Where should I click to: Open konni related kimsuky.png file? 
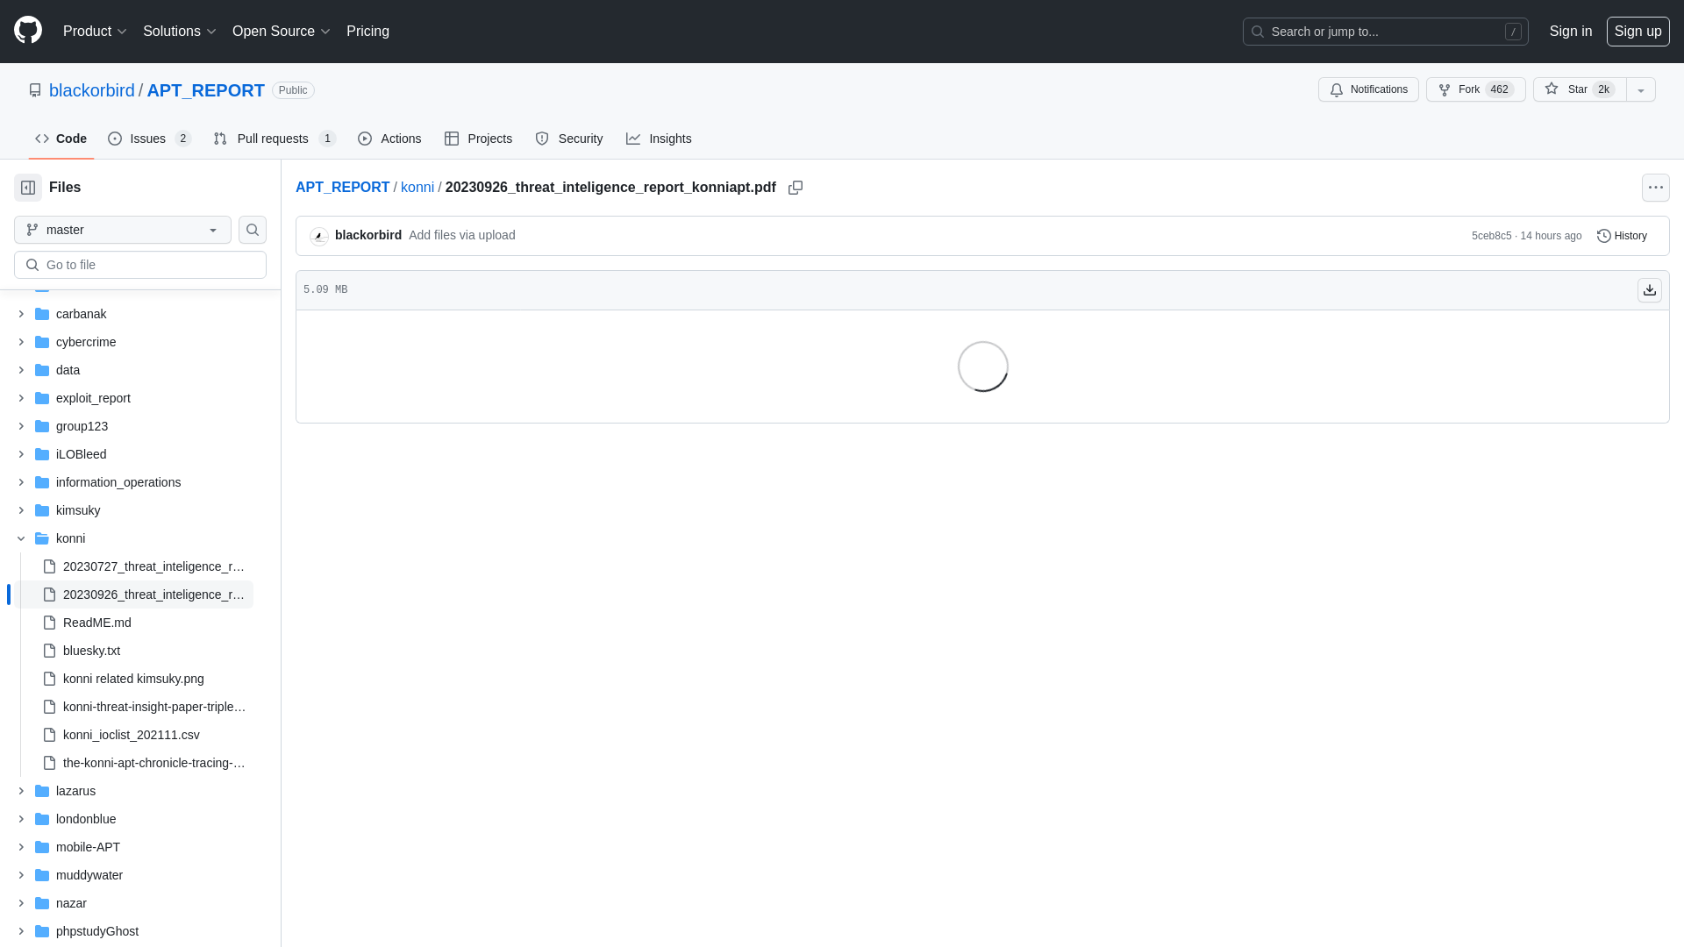click(134, 679)
